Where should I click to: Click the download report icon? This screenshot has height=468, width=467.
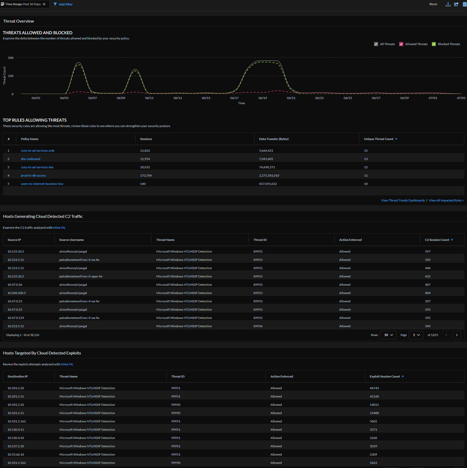pos(448,4)
